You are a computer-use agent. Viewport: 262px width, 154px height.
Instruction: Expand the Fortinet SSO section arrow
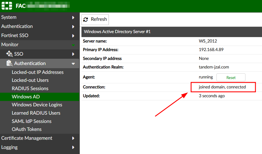(x=73, y=36)
